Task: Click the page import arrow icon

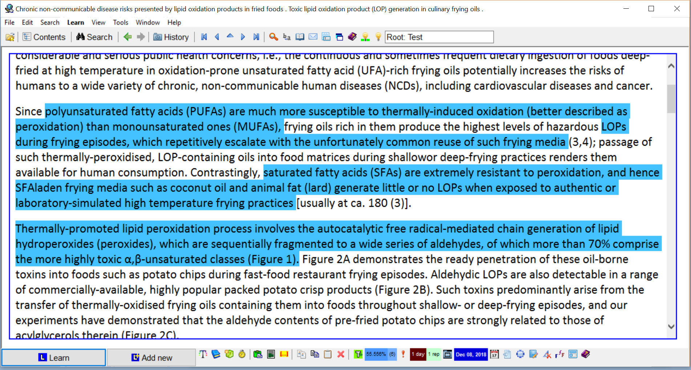Action: 508,354
